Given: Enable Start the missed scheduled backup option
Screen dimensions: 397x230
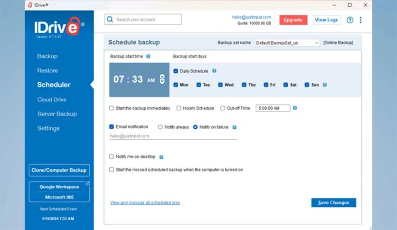Looking at the screenshot, I should (x=112, y=170).
